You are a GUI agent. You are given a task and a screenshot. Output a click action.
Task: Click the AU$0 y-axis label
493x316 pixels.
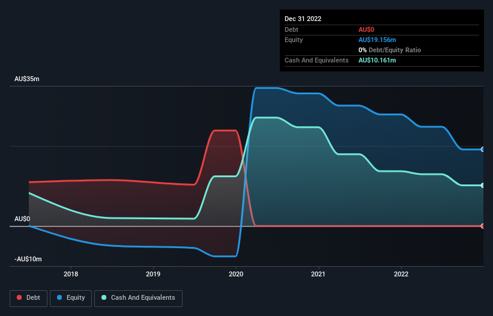[x=22, y=219]
